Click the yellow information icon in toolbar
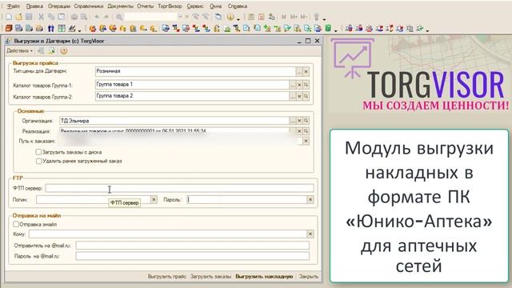Viewport: 512px width, 288px height. [230, 17]
